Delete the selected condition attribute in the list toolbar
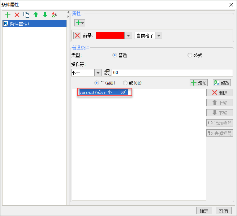Screen dimensions: 237x216 point(17,15)
